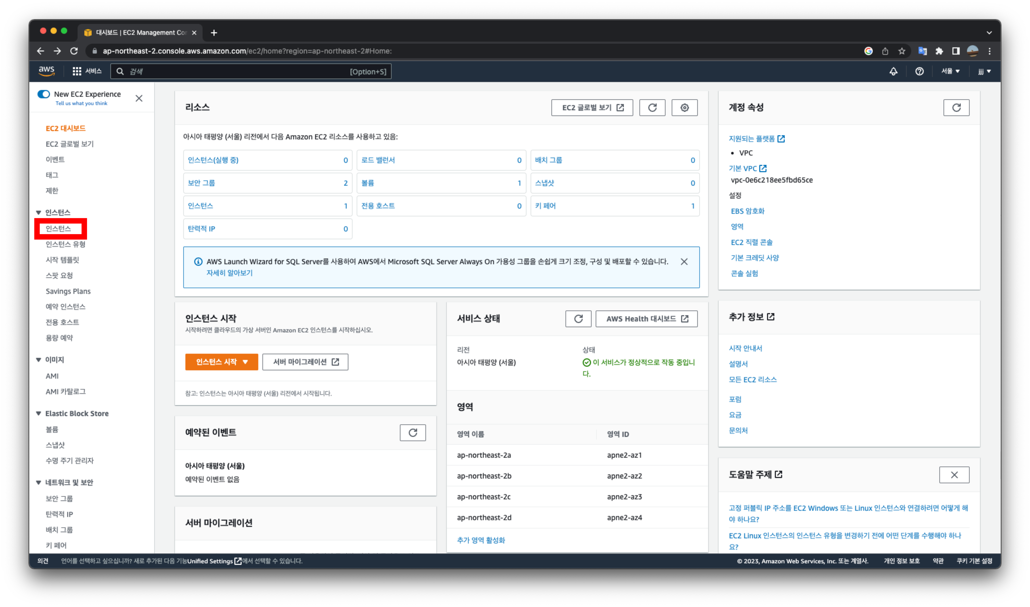The height and width of the screenshot is (607, 1030).
Task: Open the 인스턴스 시작 launch dropdown button
Action: point(222,362)
